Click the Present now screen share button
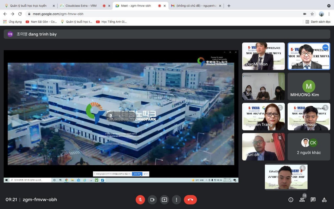 pos(164,200)
